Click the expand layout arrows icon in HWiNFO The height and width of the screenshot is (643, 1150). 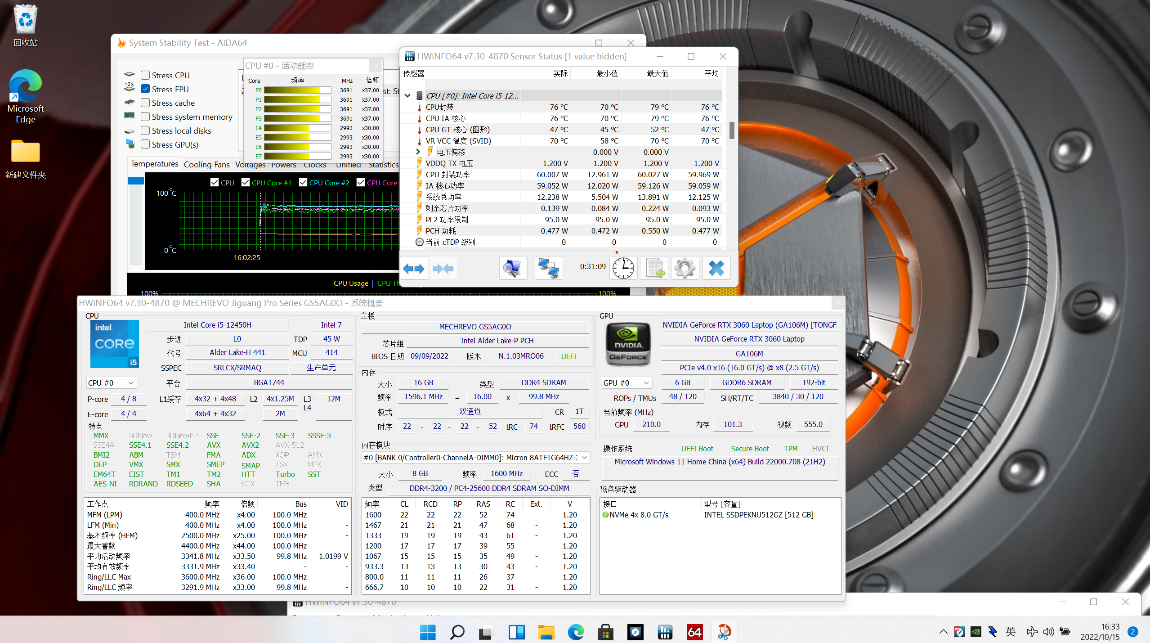point(413,269)
